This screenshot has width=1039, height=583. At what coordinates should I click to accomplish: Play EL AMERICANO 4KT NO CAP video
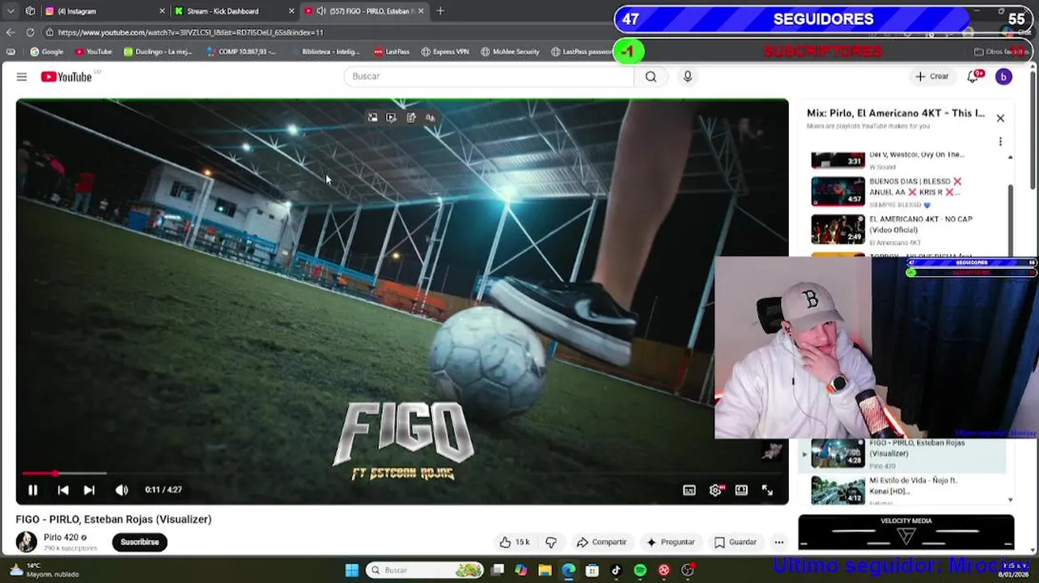coord(908,229)
